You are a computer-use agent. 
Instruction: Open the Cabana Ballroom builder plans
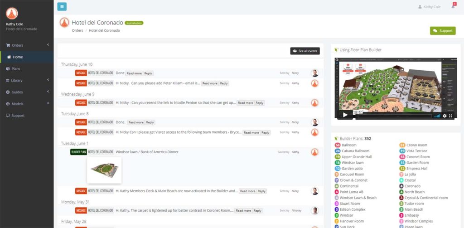click(x=355, y=151)
